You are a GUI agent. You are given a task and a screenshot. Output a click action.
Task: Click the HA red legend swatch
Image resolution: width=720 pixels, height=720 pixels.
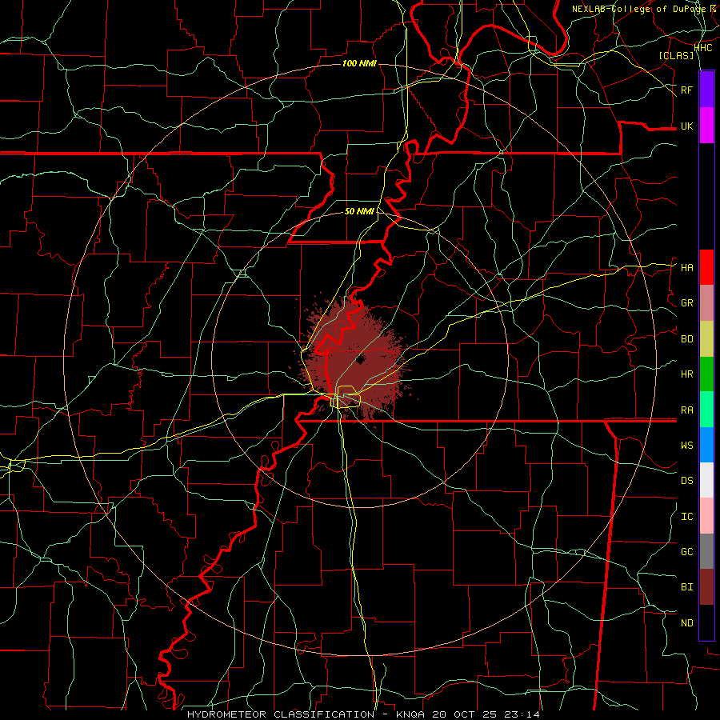point(706,267)
